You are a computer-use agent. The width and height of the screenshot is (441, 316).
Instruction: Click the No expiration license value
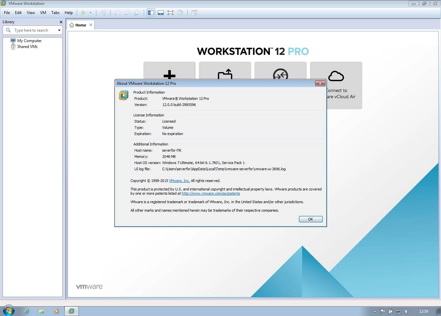[x=172, y=134]
